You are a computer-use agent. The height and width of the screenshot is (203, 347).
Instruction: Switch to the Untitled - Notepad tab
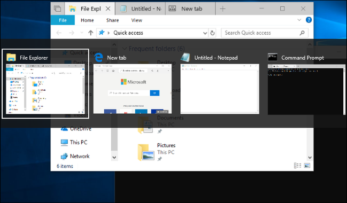[140, 9]
